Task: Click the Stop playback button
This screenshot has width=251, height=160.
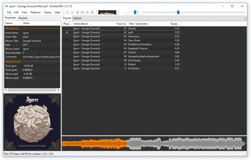Action: 67,13
